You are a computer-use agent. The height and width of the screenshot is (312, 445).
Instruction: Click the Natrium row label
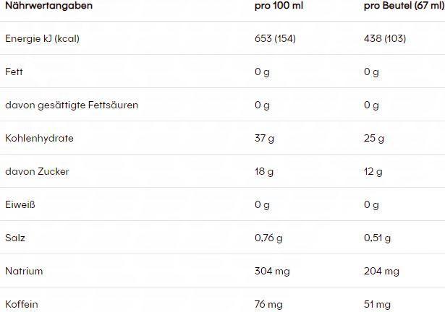24,271
